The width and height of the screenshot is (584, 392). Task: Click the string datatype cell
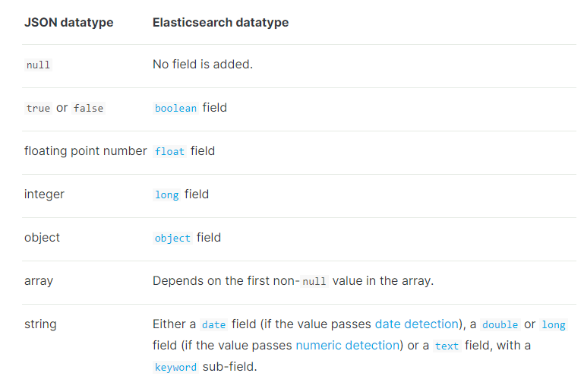pyautogui.click(x=40, y=324)
